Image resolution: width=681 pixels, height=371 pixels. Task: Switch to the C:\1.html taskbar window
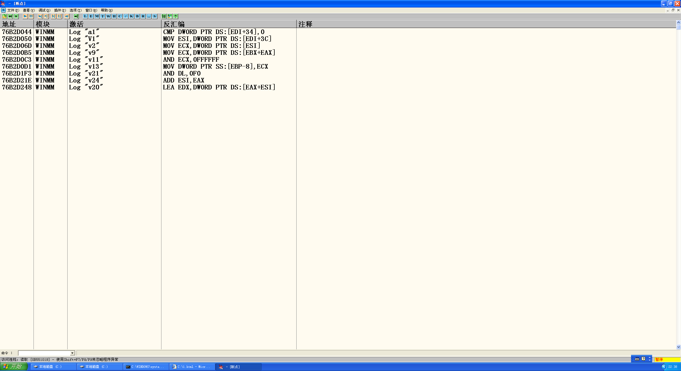192,367
